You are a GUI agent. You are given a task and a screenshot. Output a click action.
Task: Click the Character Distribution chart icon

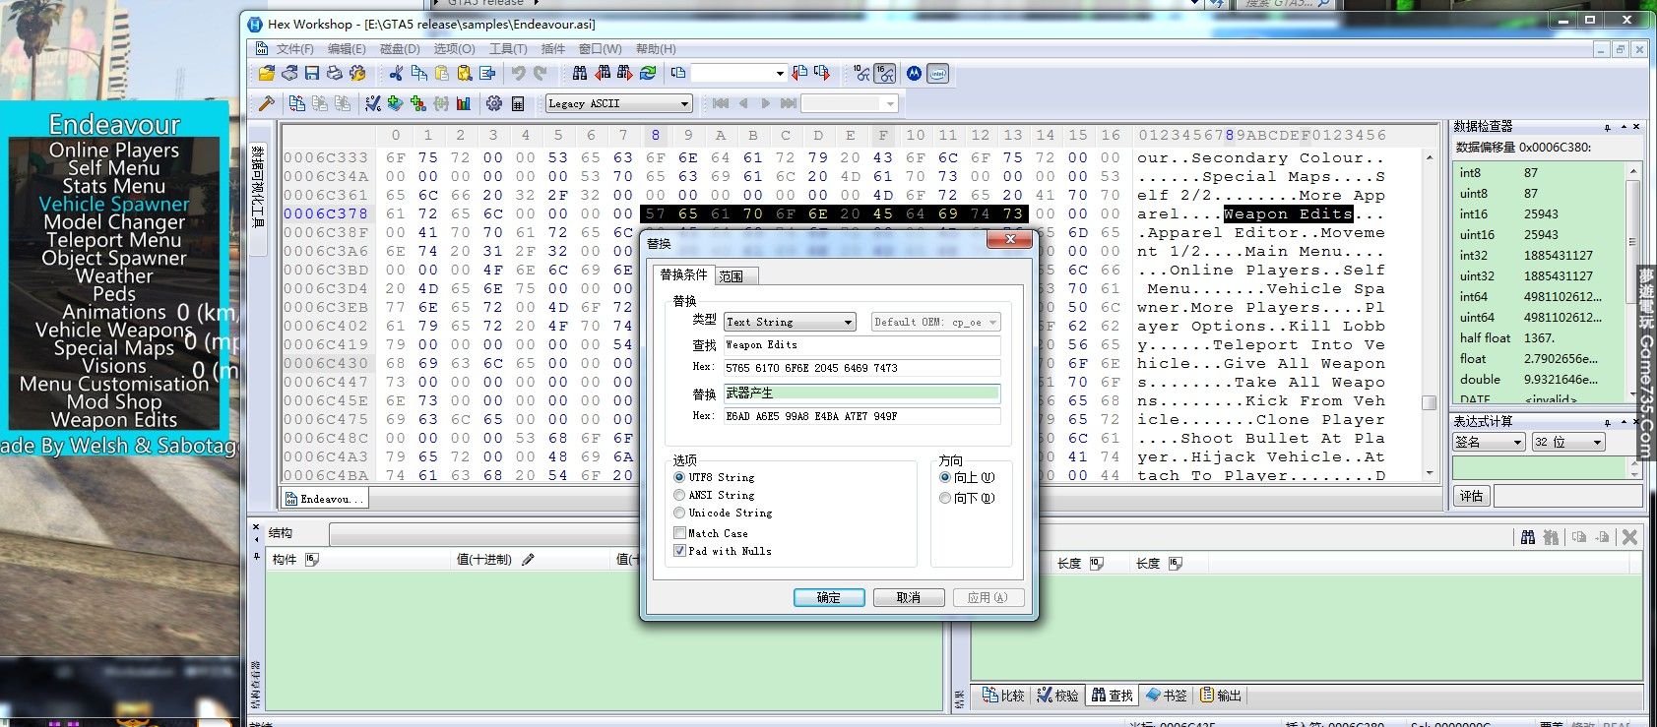pyautogui.click(x=464, y=103)
